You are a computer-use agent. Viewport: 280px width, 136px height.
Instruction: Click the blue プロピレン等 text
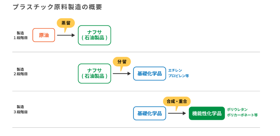pos(178,76)
